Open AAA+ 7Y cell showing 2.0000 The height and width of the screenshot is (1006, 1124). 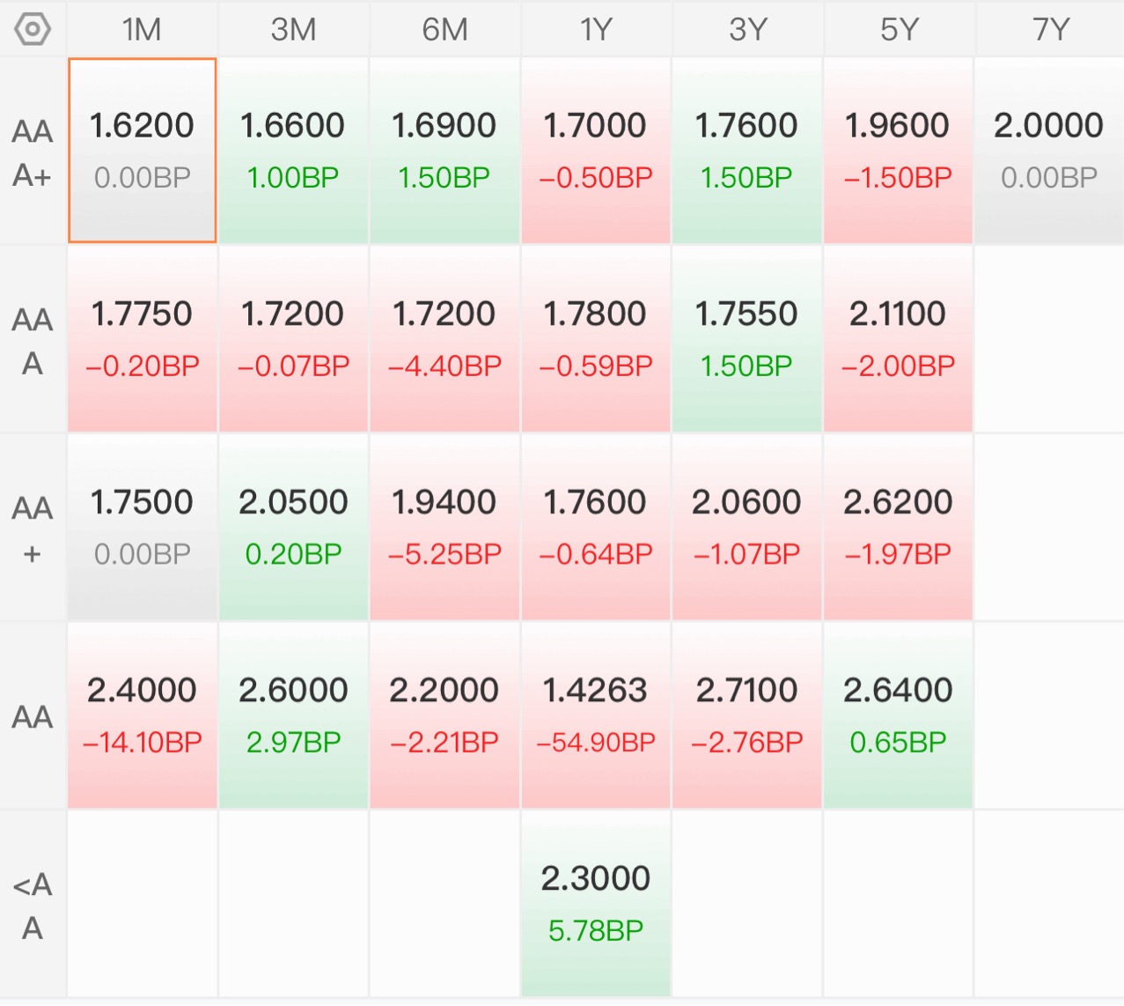(x=1049, y=151)
